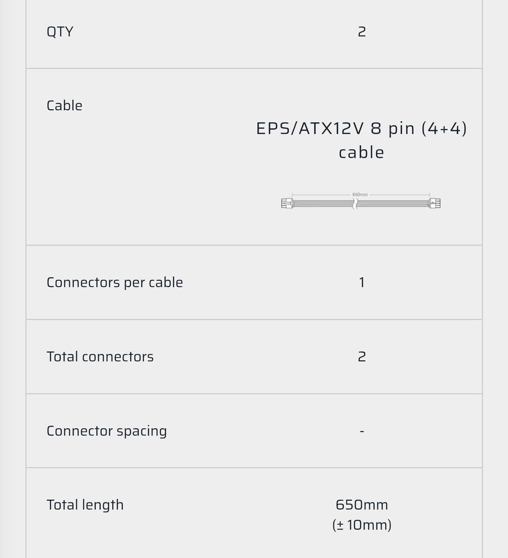Click the Total connectors label
The image size is (508, 558).
click(x=100, y=357)
